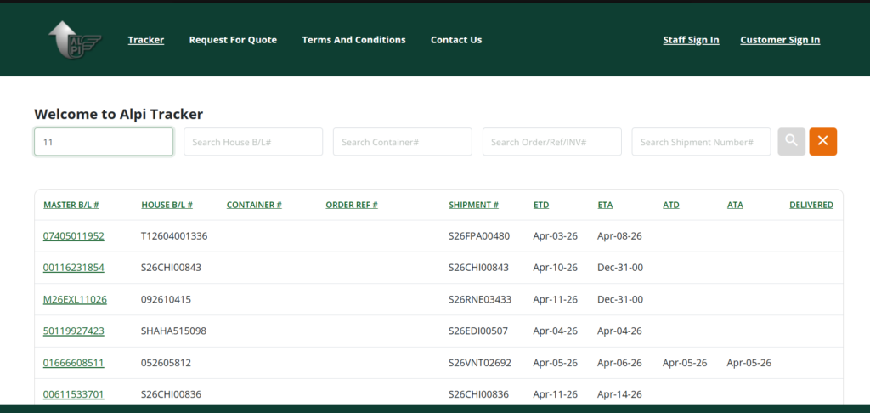Sort by ATA column header
The image size is (870, 413).
tap(735, 205)
